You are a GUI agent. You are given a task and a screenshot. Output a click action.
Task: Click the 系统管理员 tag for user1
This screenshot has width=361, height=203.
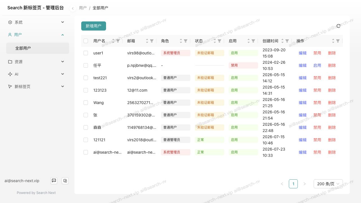coord(176,53)
